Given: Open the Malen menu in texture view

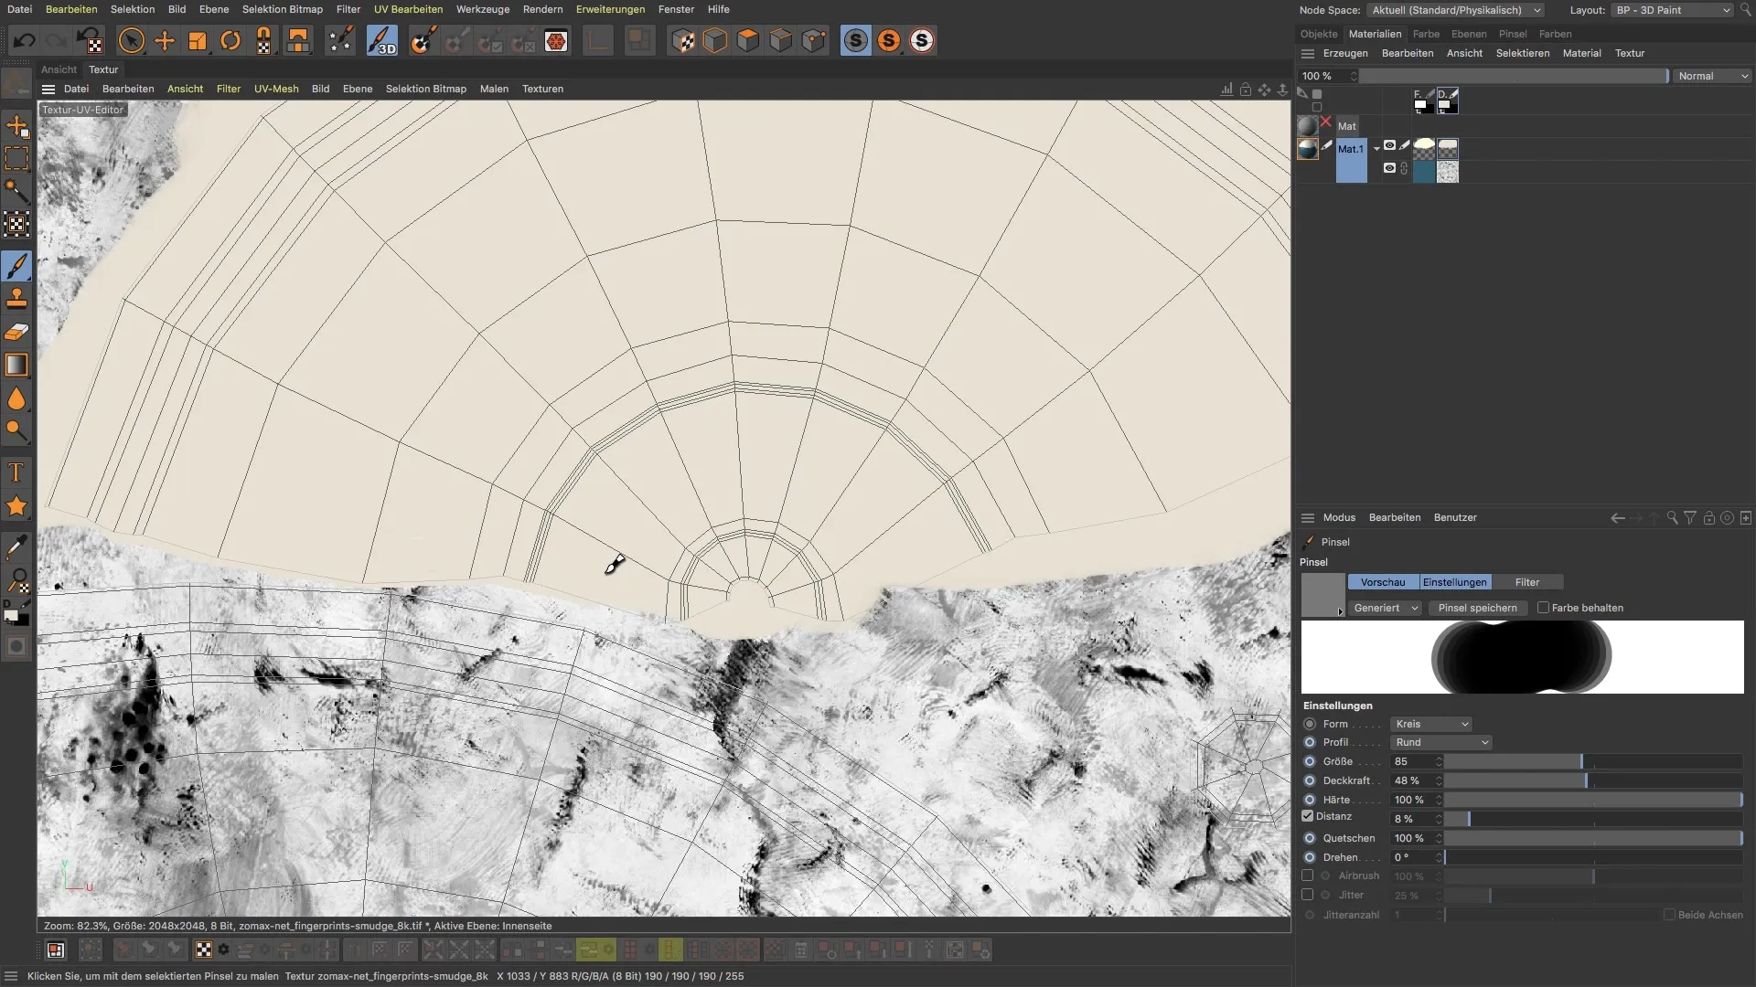Looking at the screenshot, I should pos(494,89).
